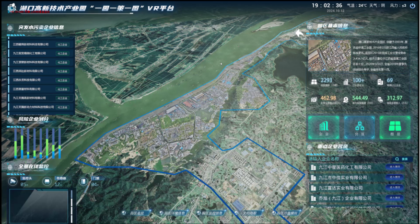Click the 请输入企业名称 search input field

[348, 159]
